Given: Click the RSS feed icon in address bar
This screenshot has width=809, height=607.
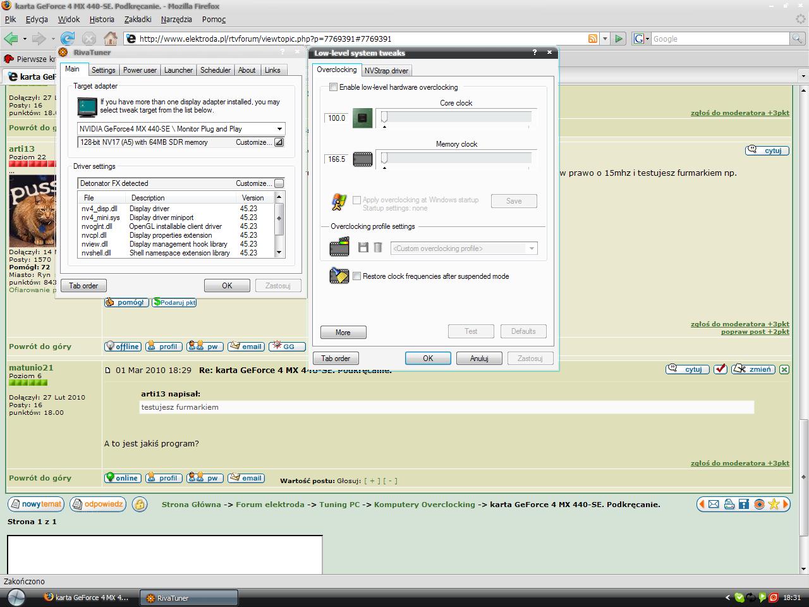Looking at the screenshot, I should pos(592,39).
